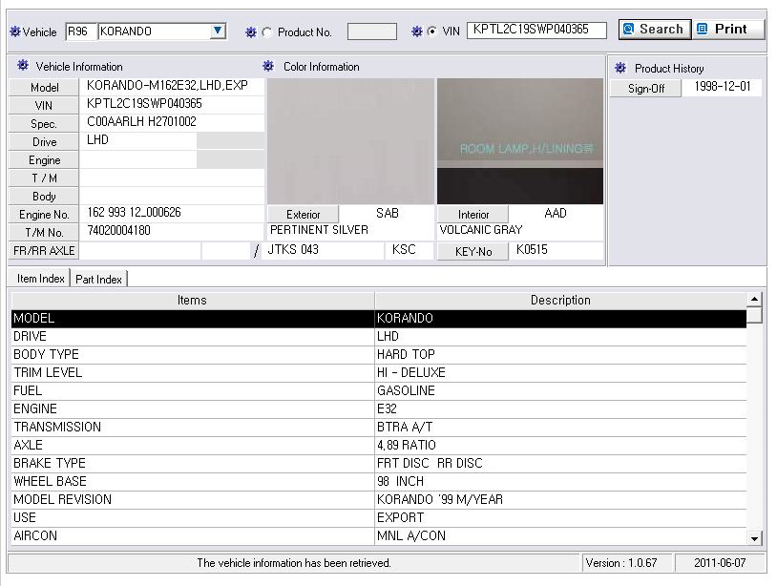
Task: Click the Color Information gear icon
Action: 268,67
